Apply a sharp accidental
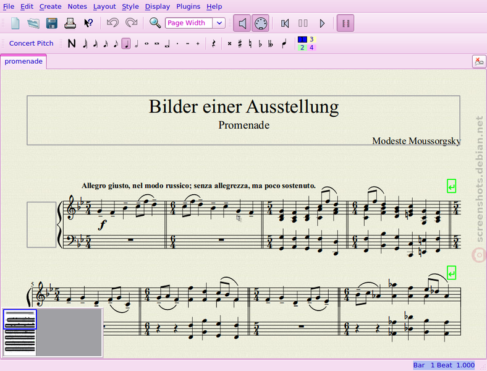The image size is (487, 371). pyautogui.click(x=240, y=43)
